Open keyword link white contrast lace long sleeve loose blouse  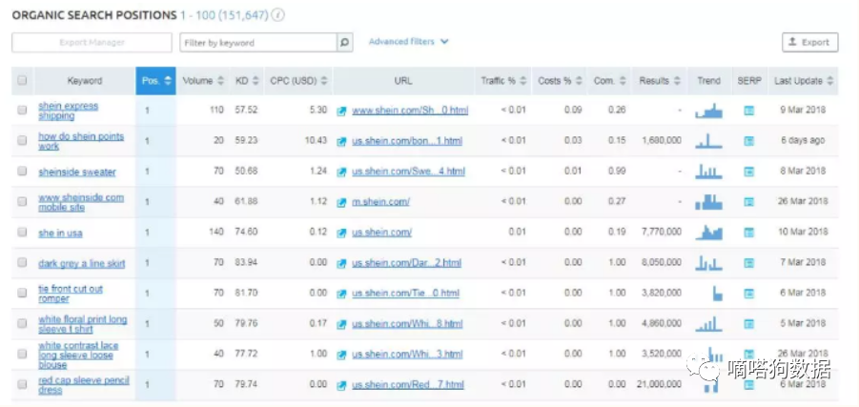[78, 355]
